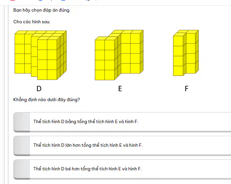The image size is (231, 184).
Task: Click the yellow cube figure E
Action: pyautogui.click(x=119, y=55)
